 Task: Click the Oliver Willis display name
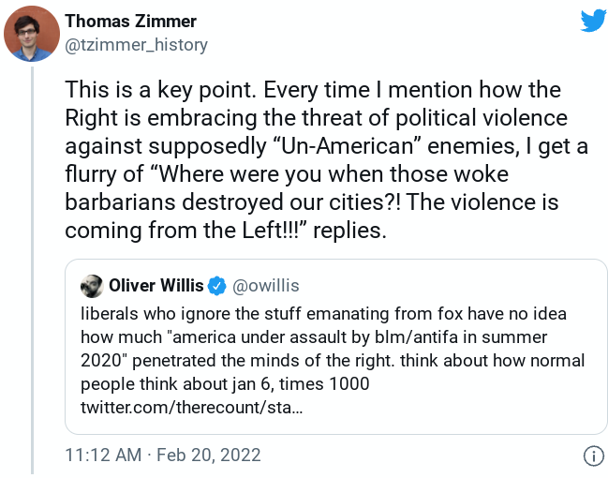(x=155, y=285)
